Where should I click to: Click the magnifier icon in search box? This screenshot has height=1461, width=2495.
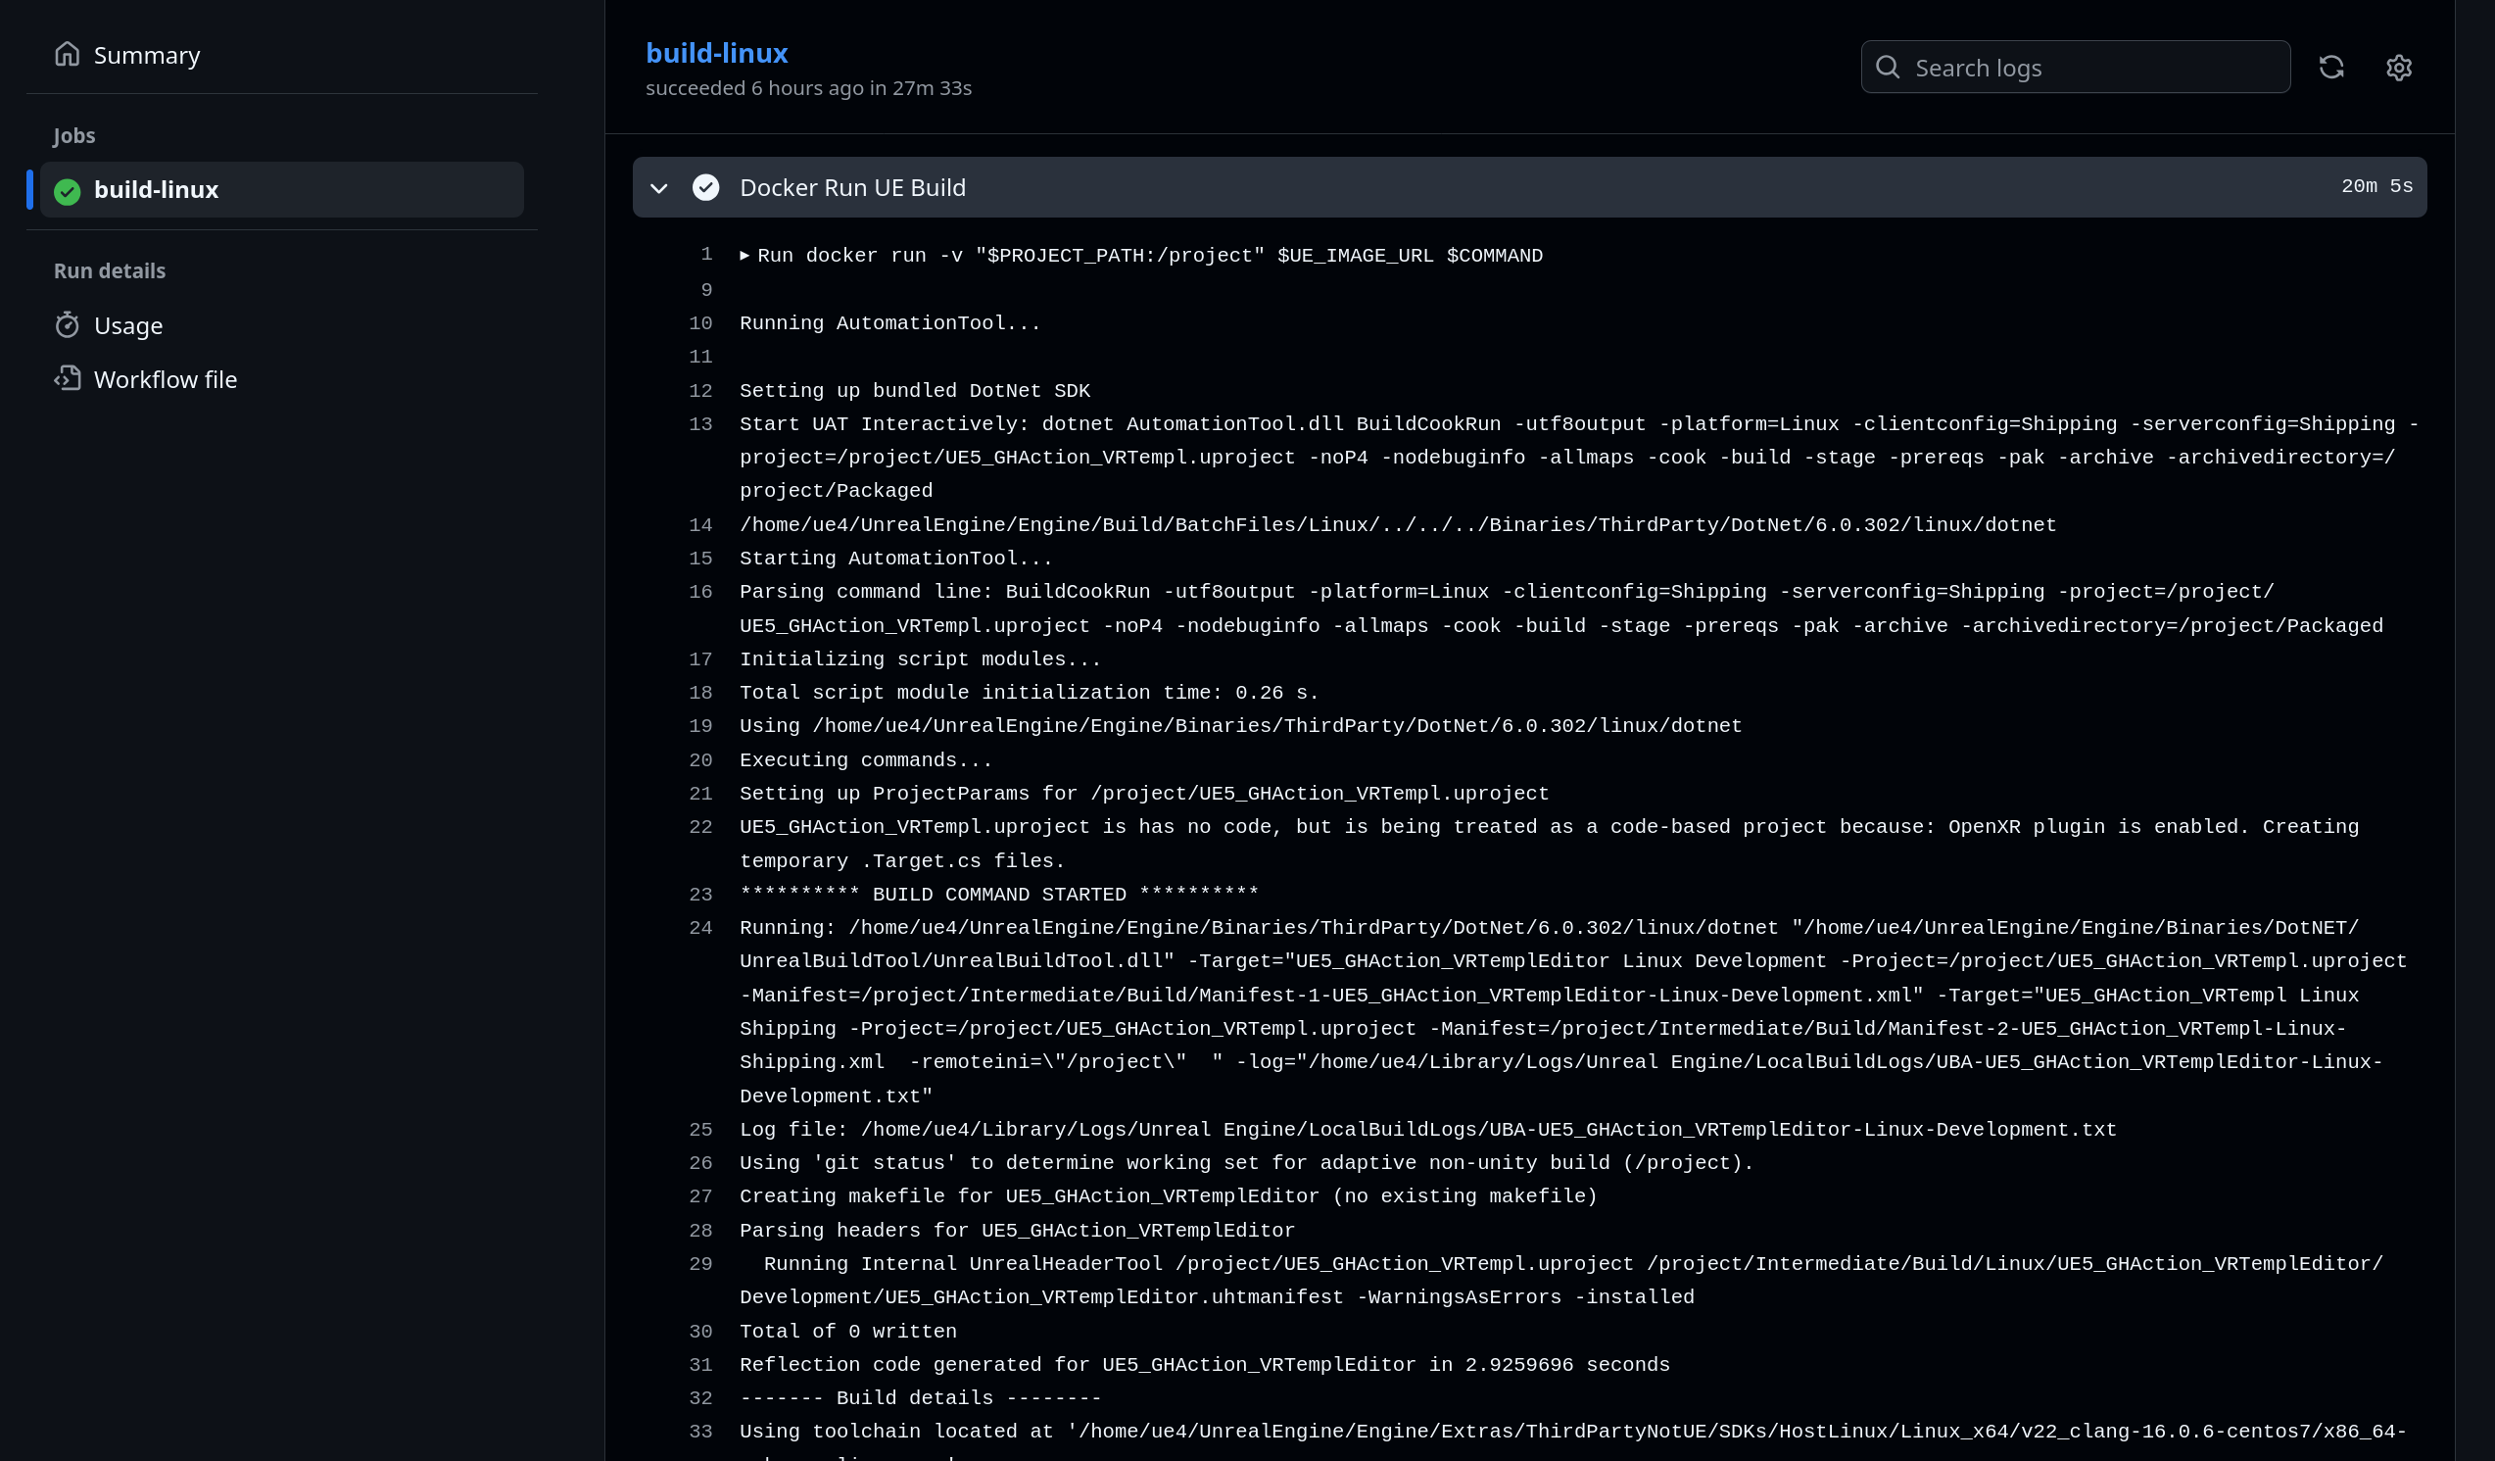point(1887,68)
